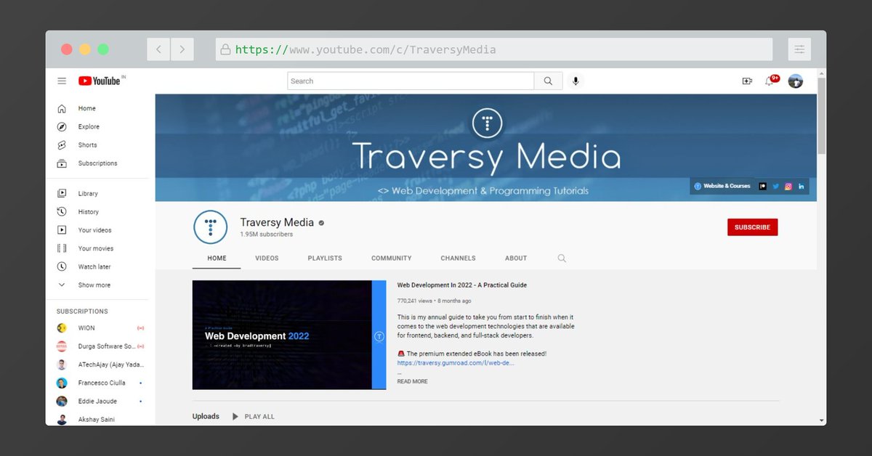Viewport: 872px width, 456px height.
Task: Click the 1.95M subscribers text
Action: pyautogui.click(x=267, y=235)
